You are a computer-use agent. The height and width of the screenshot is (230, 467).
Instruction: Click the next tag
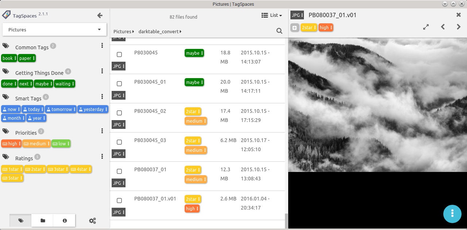[x=26, y=84]
